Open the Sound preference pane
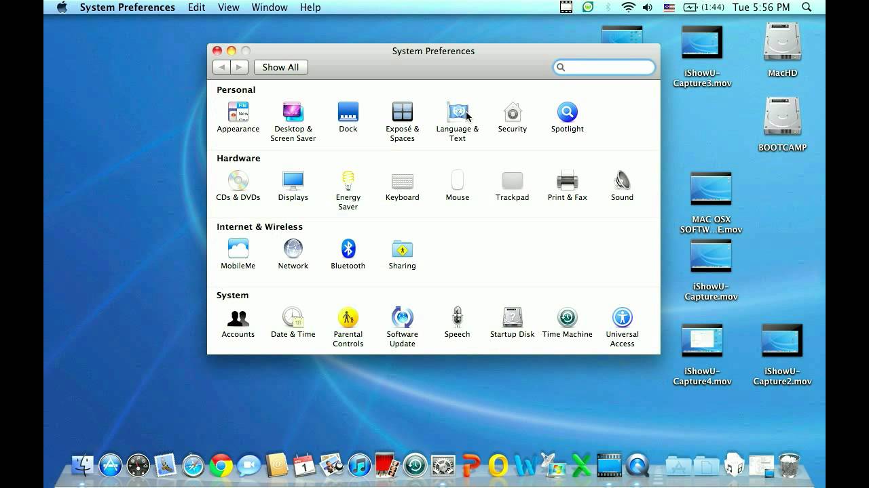 click(622, 186)
